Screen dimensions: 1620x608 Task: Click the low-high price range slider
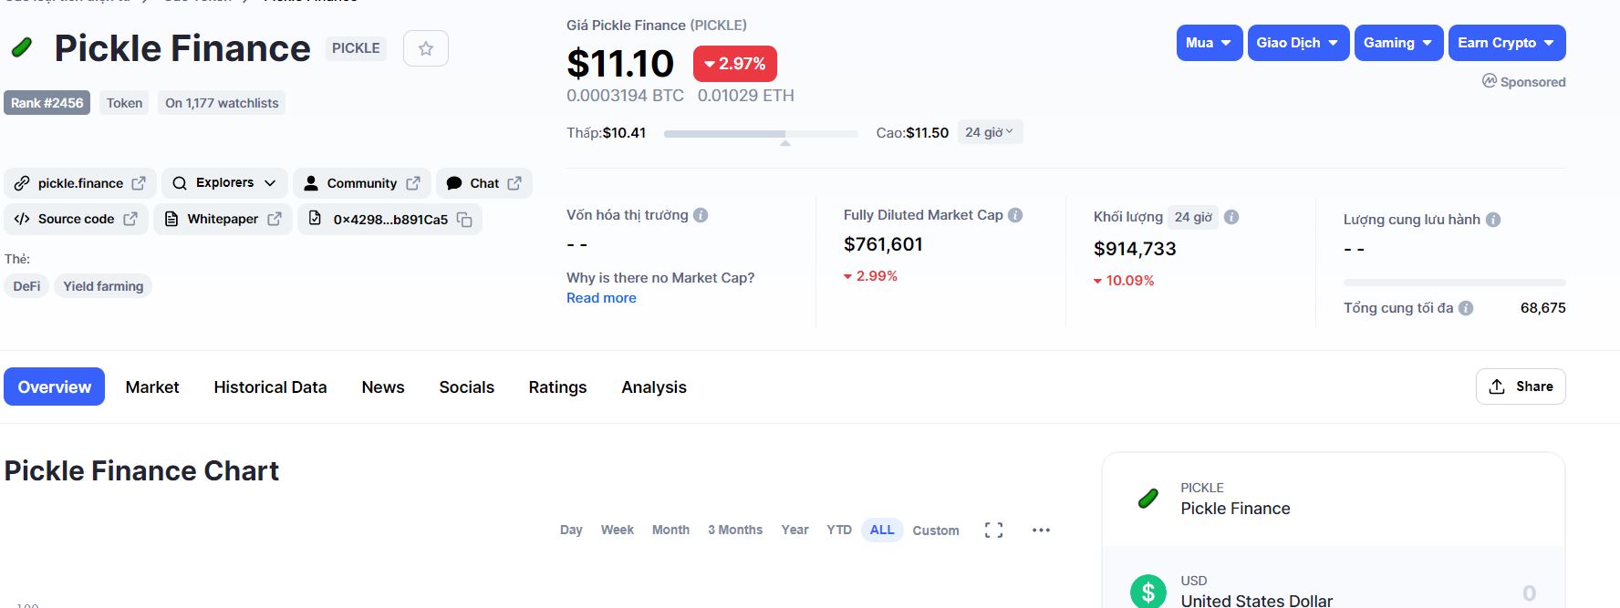pyautogui.click(x=760, y=134)
